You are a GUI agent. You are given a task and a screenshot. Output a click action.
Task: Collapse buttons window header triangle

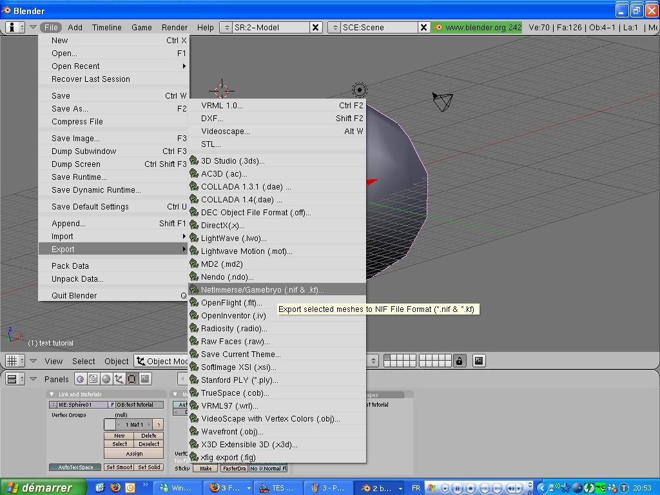[x=34, y=379]
